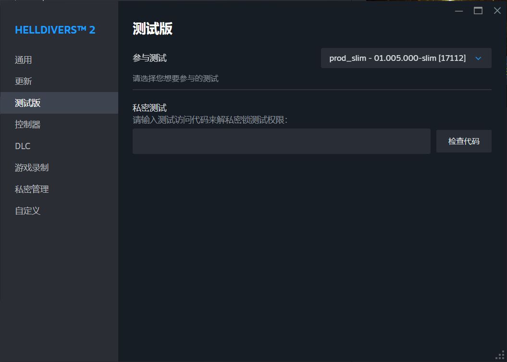This screenshot has width=507, height=362.
Task: Click the HELLDIVERS™ 2 title
Action: point(55,30)
